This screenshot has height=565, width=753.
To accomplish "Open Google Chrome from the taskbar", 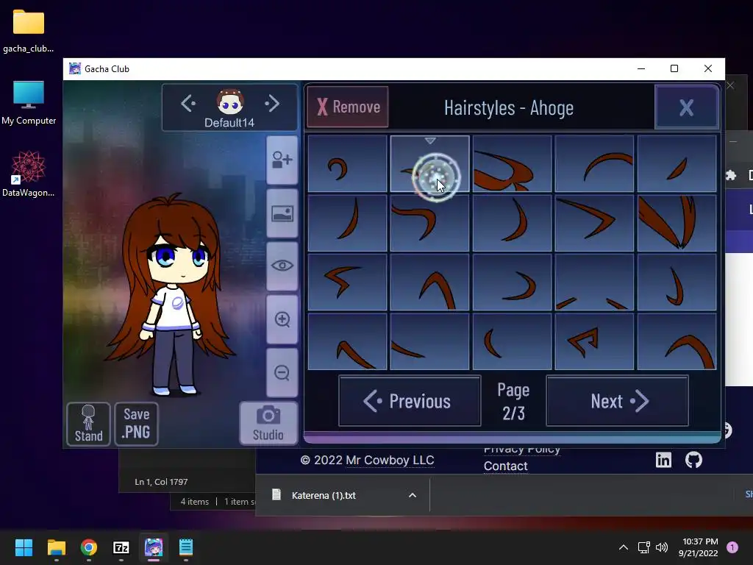I will tap(89, 547).
